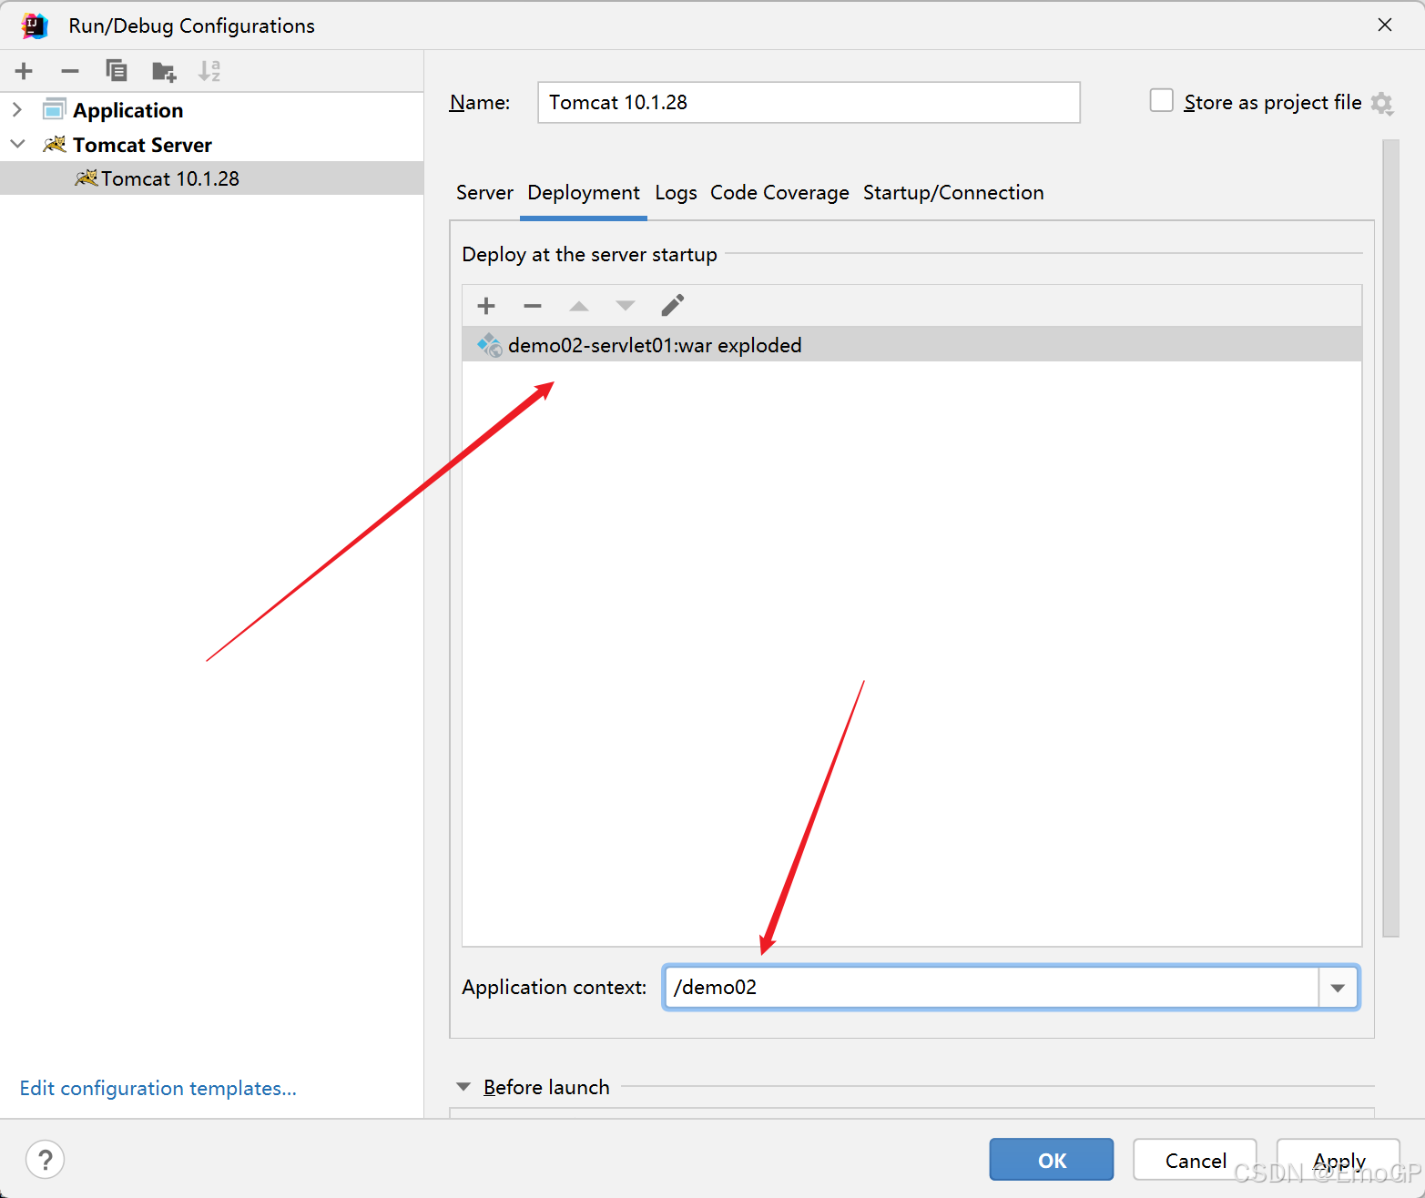The height and width of the screenshot is (1198, 1425).
Task: Copy the selected configuration
Action: (117, 71)
